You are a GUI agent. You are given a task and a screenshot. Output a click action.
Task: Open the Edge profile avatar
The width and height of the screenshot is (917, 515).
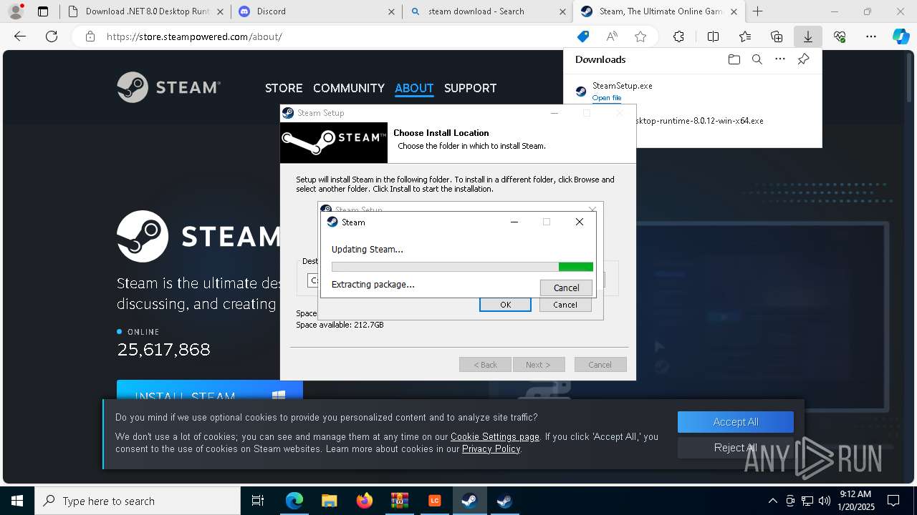15,11
